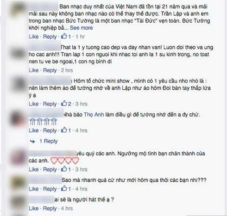Open thumbs-up likes on the 'Ban nhạc duy nhất' comment
227x216 pixels.
[66, 37]
